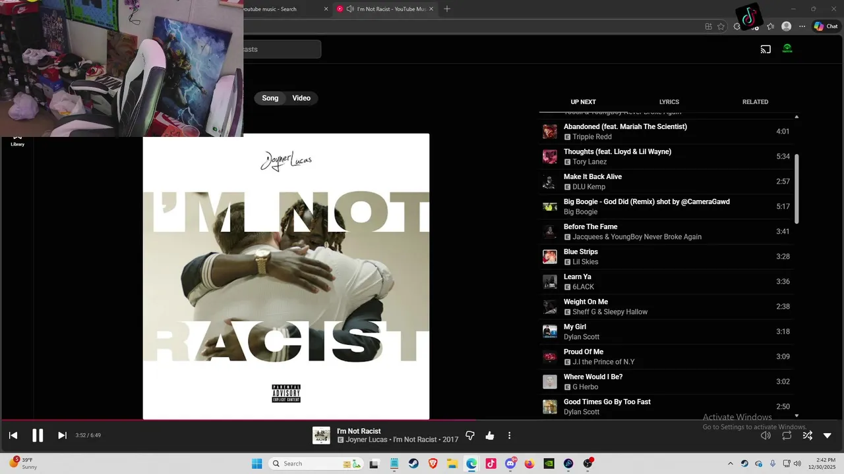Click the Blue Strips album thumbnail
Image resolution: width=844 pixels, height=474 pixels.
click(x=549, y=257)
